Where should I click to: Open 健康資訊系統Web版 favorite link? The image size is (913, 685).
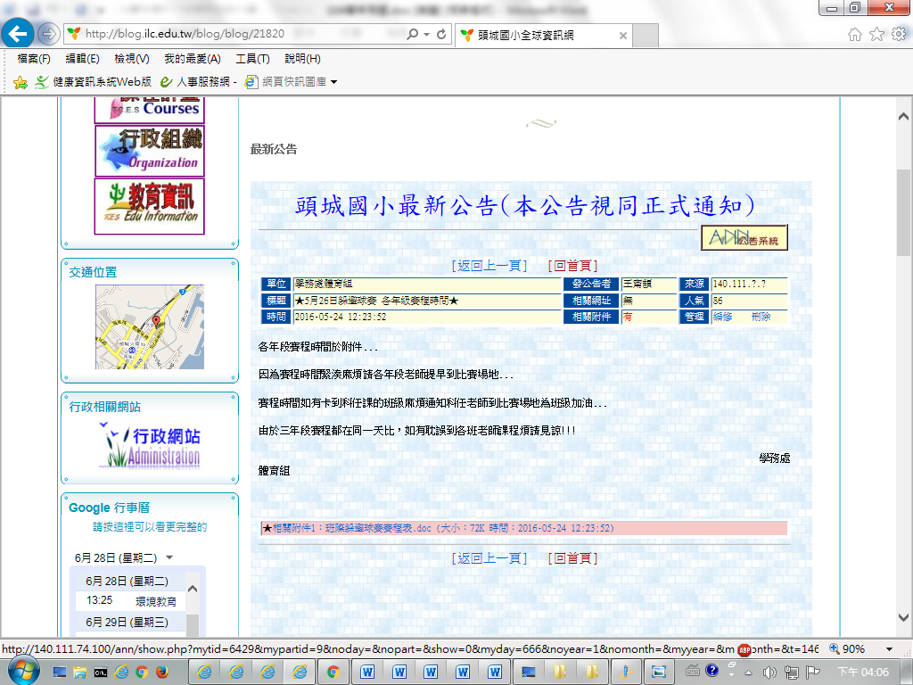(x=93, y=82)
